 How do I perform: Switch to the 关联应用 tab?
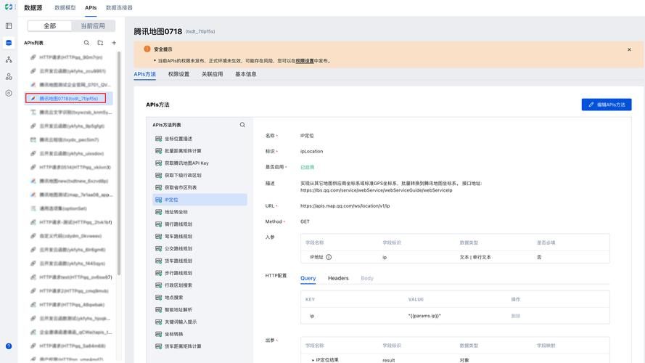(x=213, y=74)
